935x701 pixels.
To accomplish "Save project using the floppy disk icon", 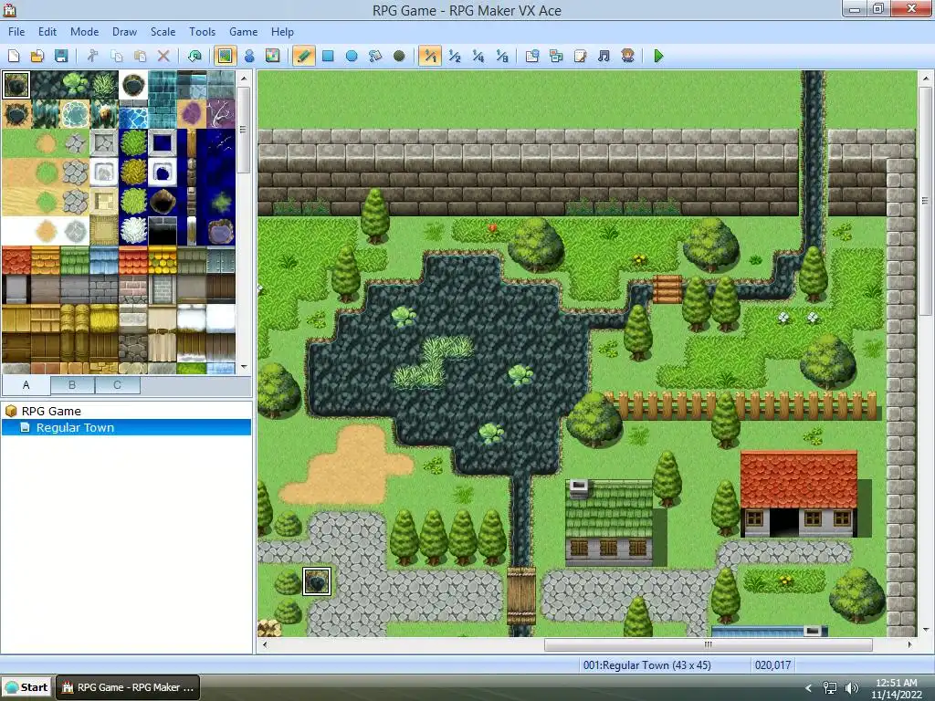I will (x=61, y=56).
